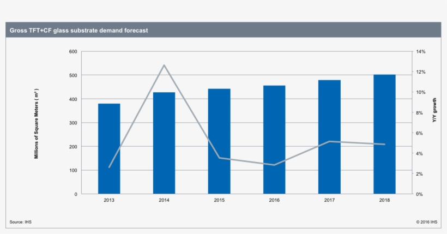Click the '6%' right axis value

(419, 133)
